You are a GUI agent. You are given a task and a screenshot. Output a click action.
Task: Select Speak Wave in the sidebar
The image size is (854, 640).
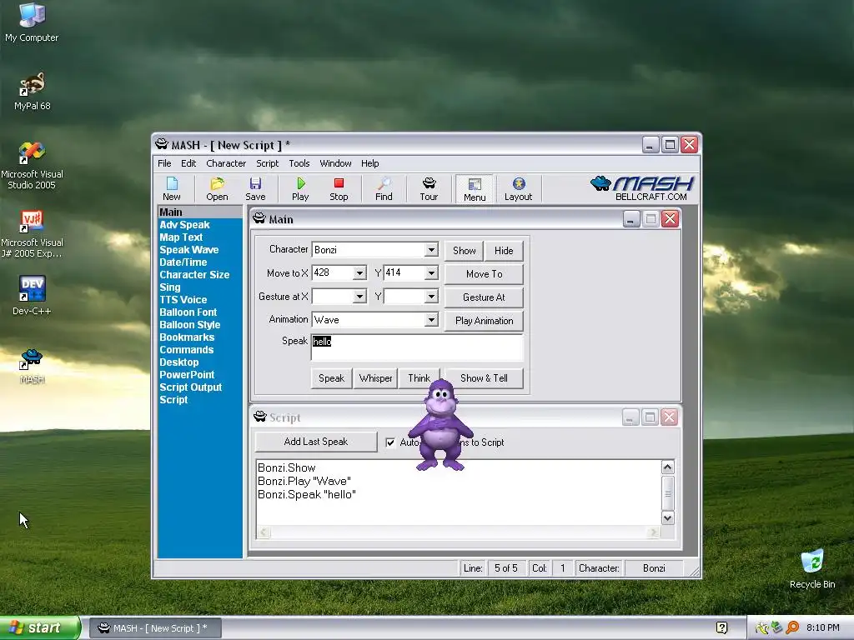(x=189, y=250)
